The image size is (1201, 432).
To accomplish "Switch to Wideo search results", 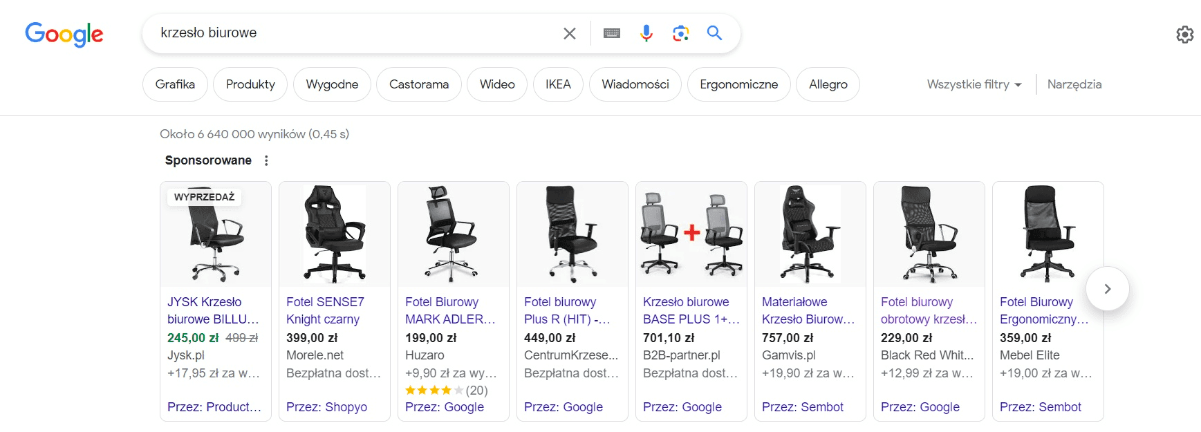I will (x=496, y=84).
